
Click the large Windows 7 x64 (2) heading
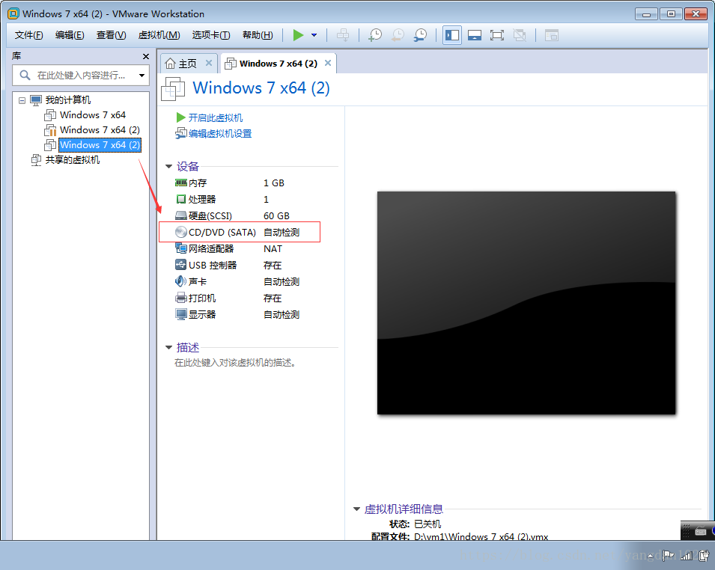261,88
